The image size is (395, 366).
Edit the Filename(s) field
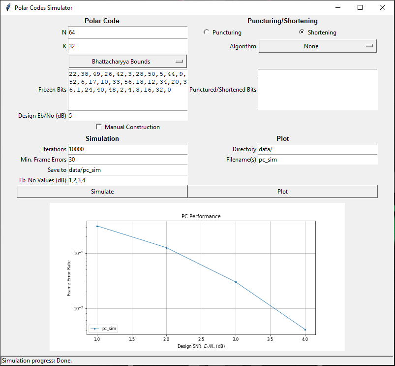tap(317, 160)
